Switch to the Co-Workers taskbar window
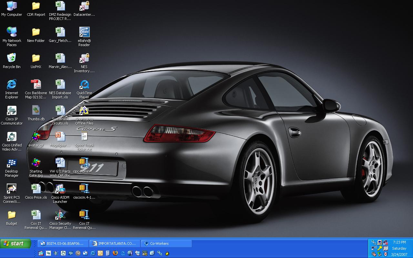Screen dimensions: 413x258 click(x=167, y=243)
